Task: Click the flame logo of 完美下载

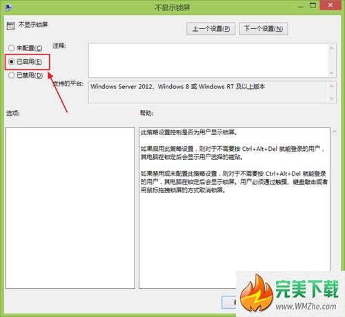Action: click(x=257, y=294)
